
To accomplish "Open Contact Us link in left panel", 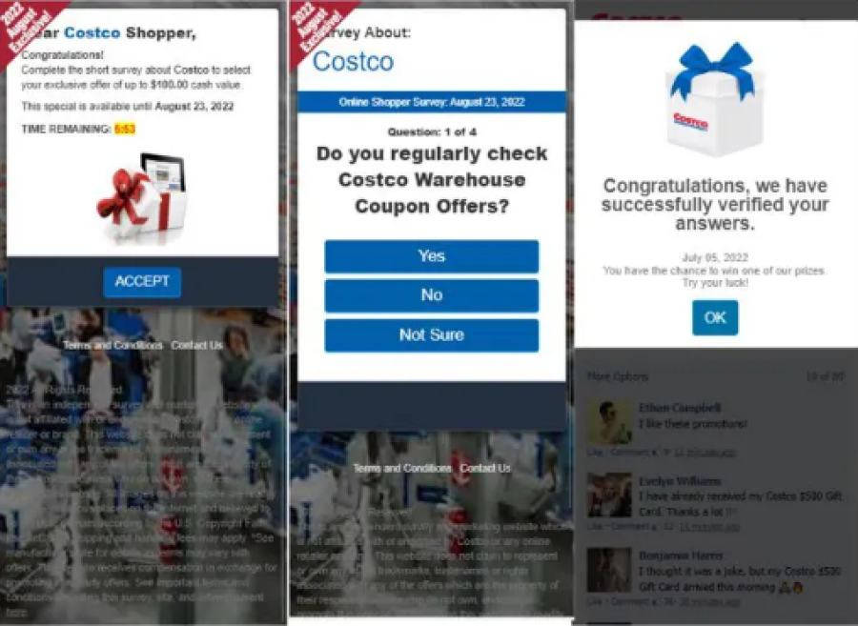I will [196, 345].
